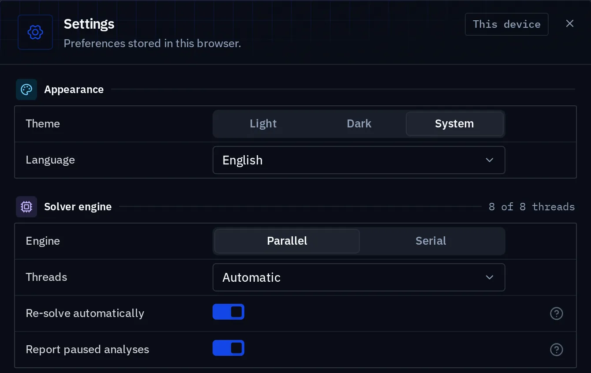Close the Settings dialog with X
The image size is (591, 373).
click(570, 24)
